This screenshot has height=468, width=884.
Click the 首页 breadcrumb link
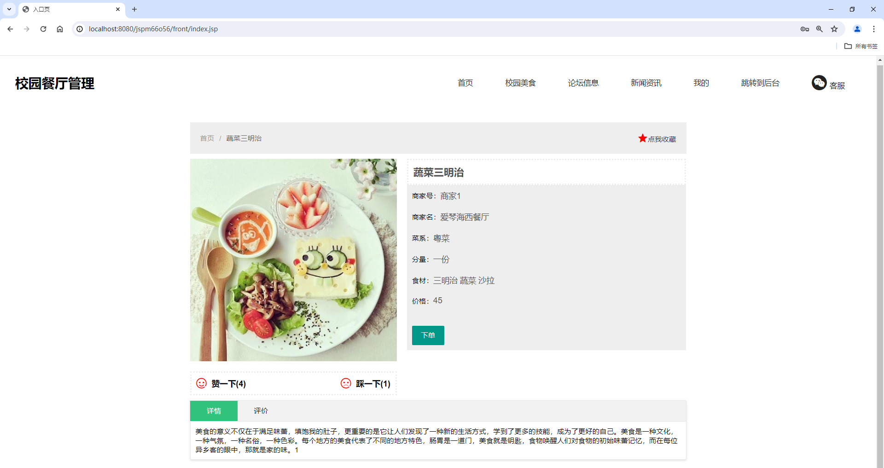(x=207, y=138)
